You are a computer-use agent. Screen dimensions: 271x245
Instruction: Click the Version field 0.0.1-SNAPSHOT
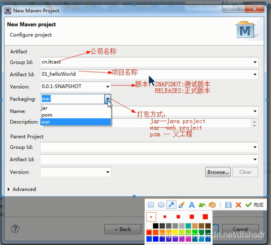(76, 87)
